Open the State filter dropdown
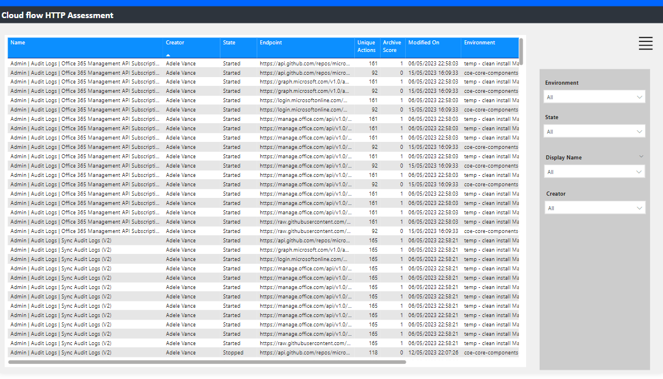This screenshot has width=663, height=379. pyautogui.click(x=594, y=131)
